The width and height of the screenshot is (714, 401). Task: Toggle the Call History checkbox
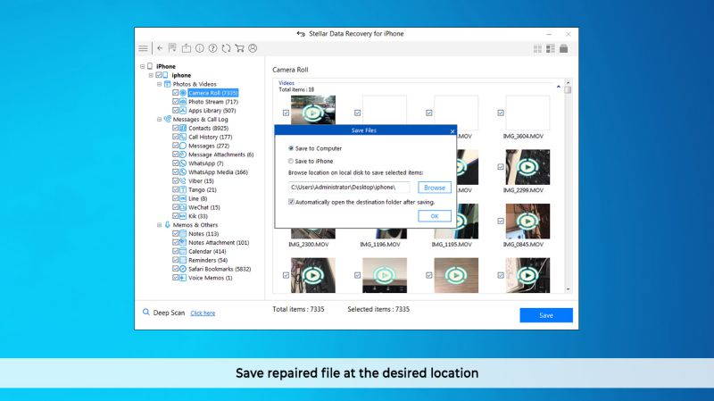(175, 137)
